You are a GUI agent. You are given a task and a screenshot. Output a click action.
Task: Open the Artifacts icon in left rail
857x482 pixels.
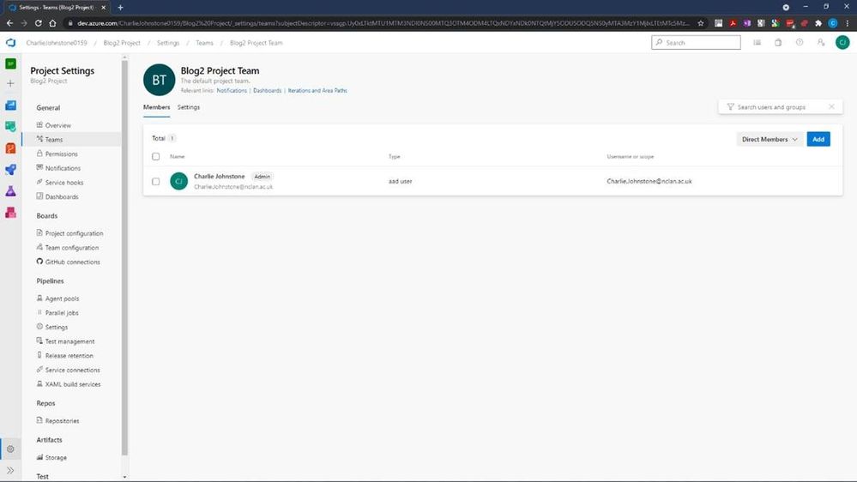[x=10, y=213]
